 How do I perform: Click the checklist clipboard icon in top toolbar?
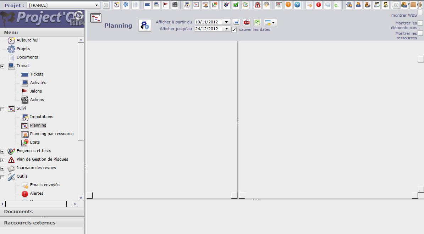[x=245, y=5]
